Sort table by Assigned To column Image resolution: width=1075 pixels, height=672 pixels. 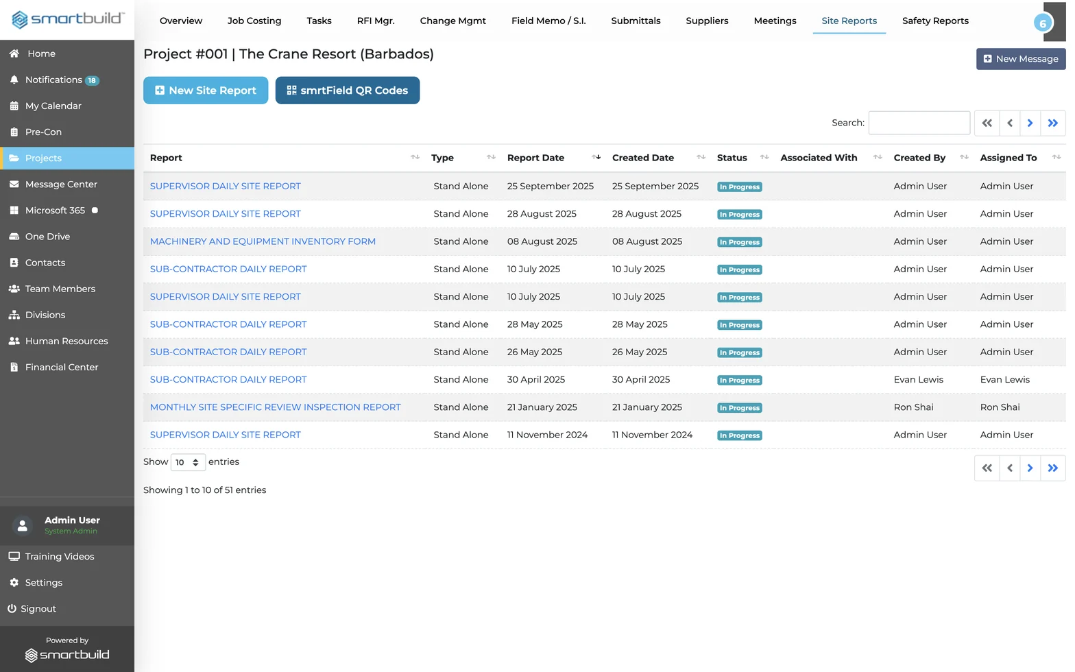[1056, 158]
